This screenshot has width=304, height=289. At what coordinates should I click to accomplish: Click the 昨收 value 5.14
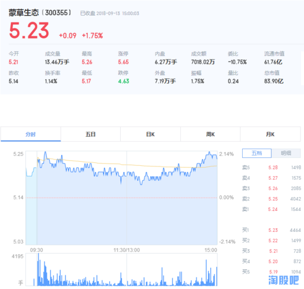coord(13,81)
